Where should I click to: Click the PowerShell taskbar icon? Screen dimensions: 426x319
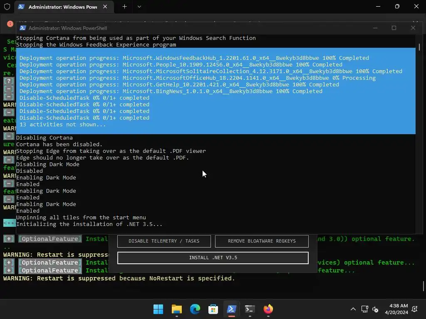click(231, 309)
